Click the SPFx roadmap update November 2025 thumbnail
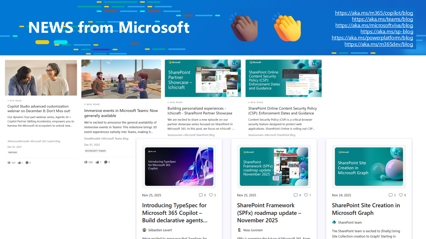The width and height of the screenshot is (426, 239). pos(274,166)
